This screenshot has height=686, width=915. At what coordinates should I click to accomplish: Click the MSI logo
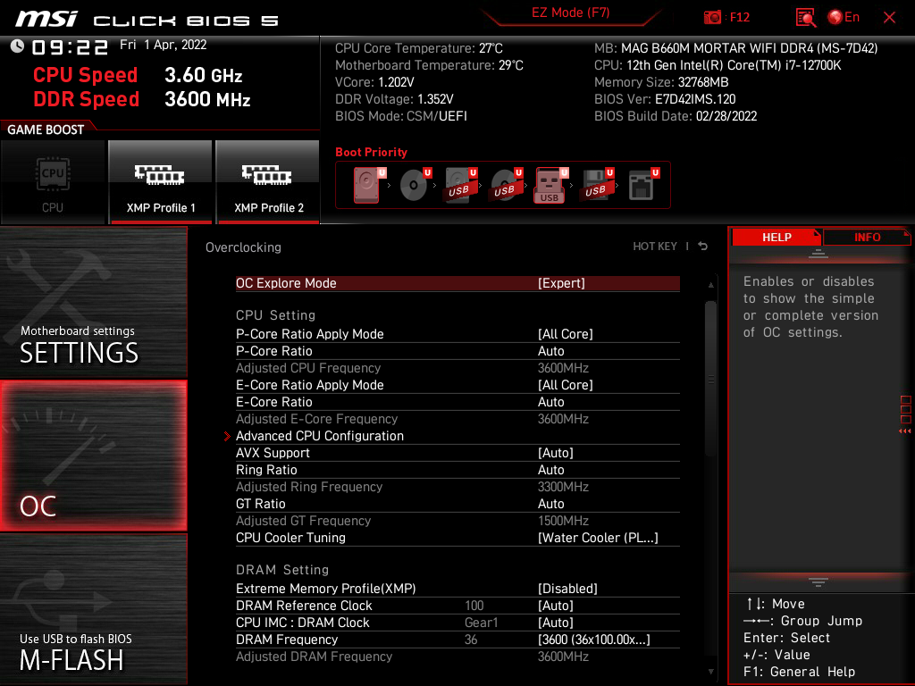(x=46, y=19)
